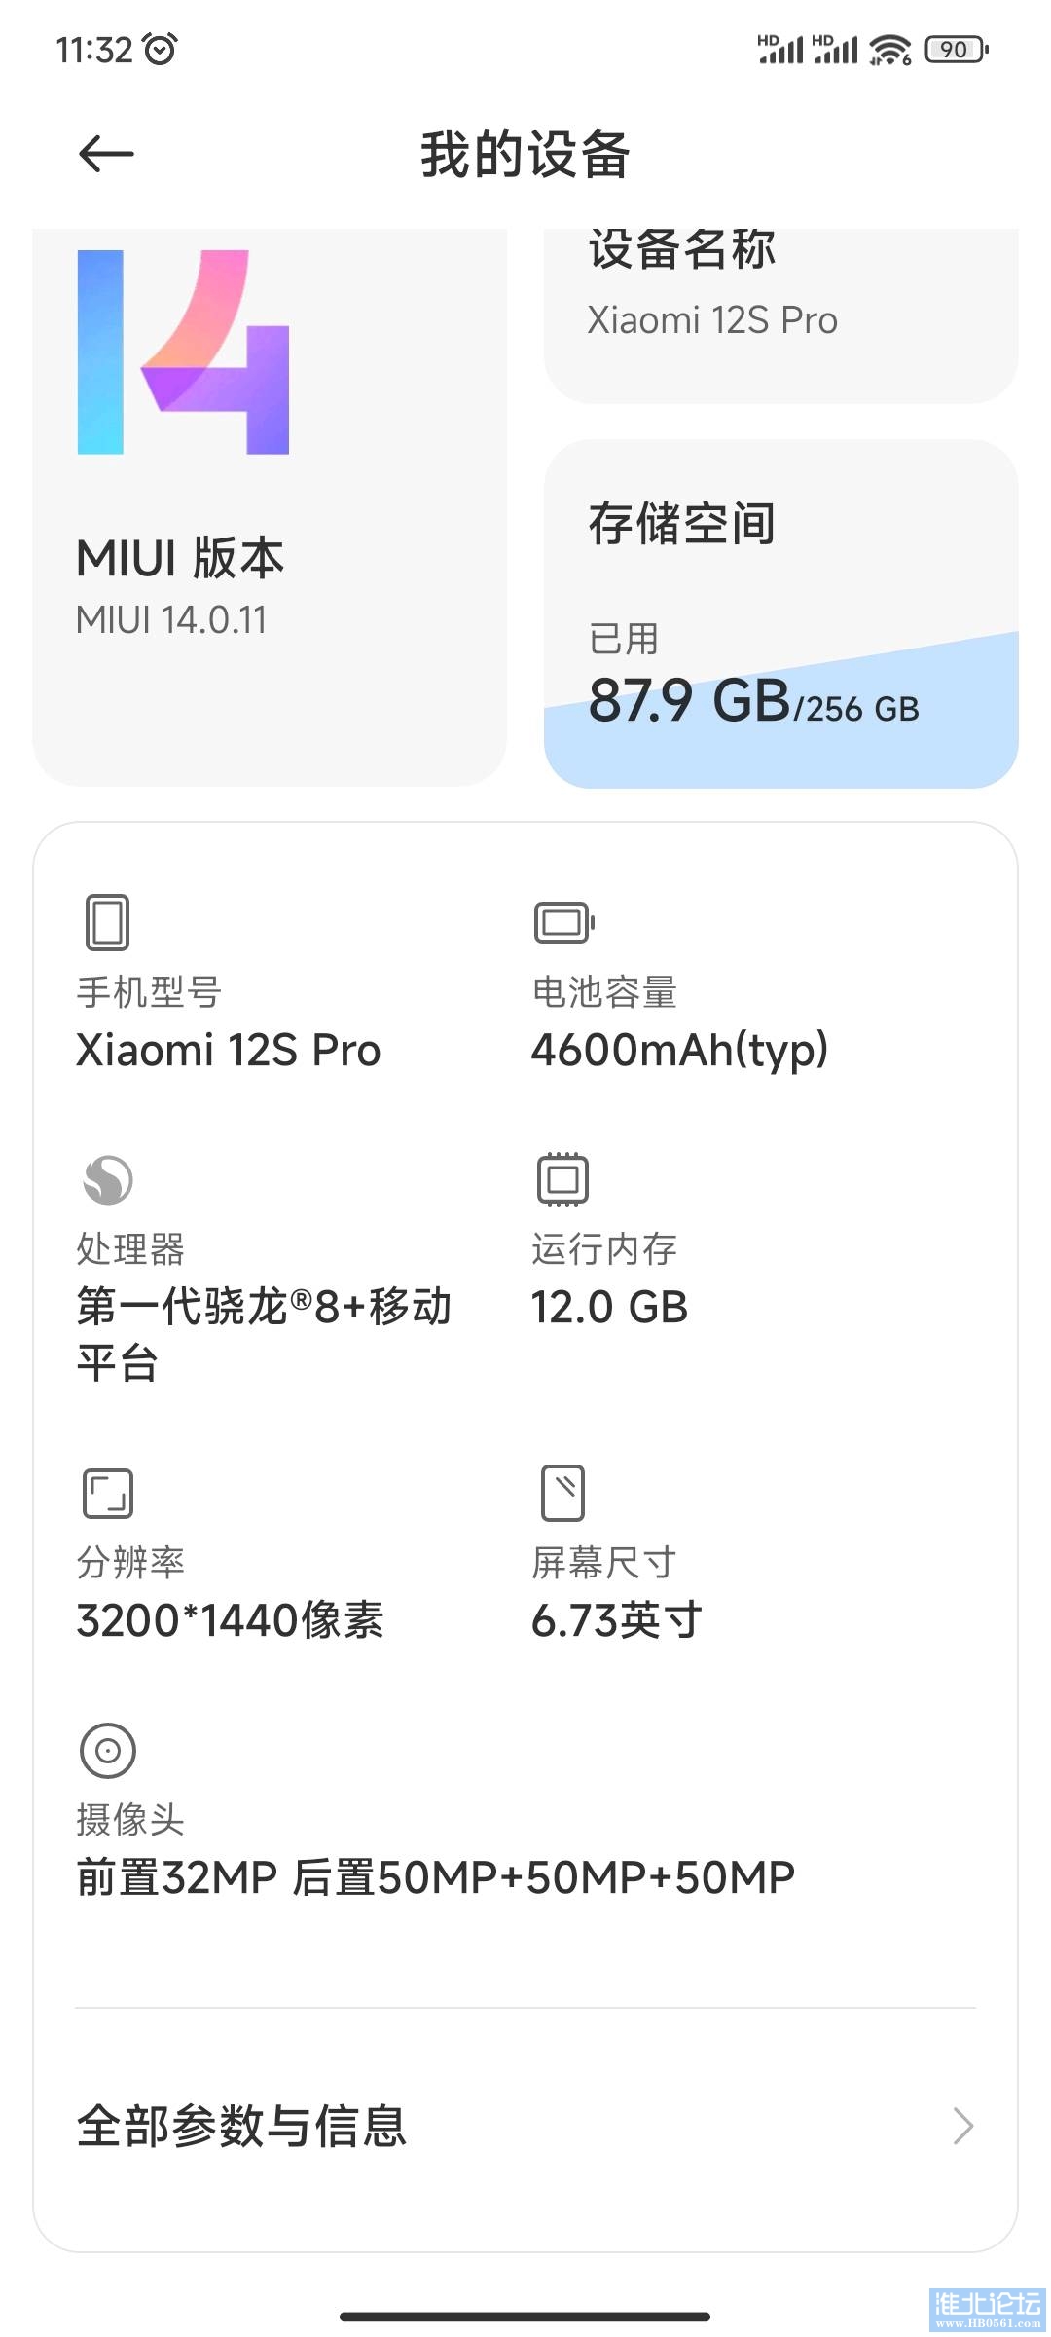Expand the 全部参数与信息 chevron
1051x2337 pixels.
(x=962, y=2126)
